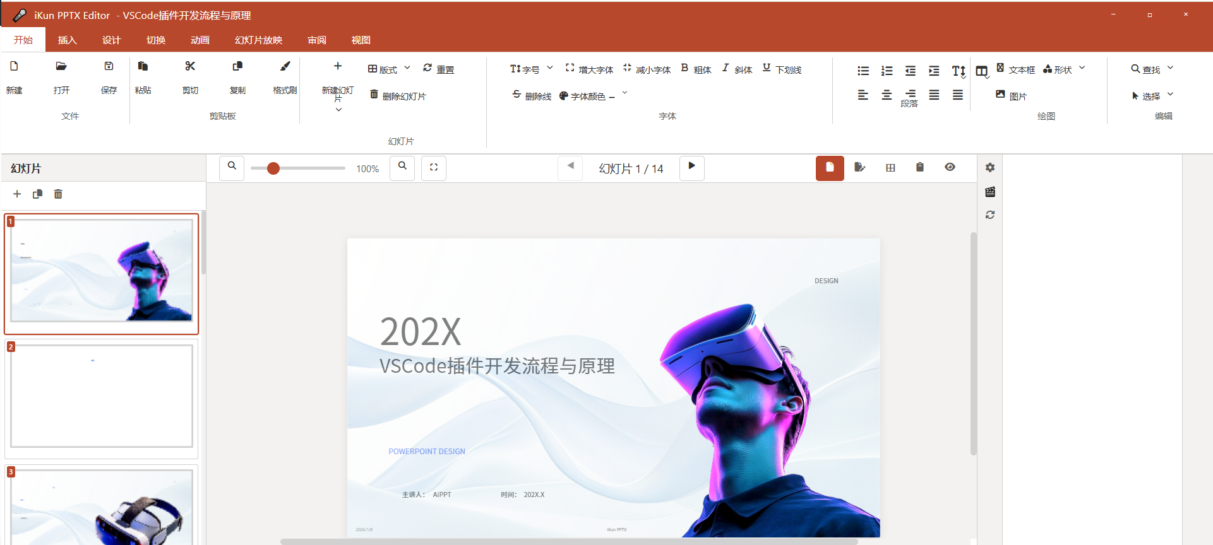Decrease paragraph indent icon
The image size is (1213, 545).
click(911, 71)
